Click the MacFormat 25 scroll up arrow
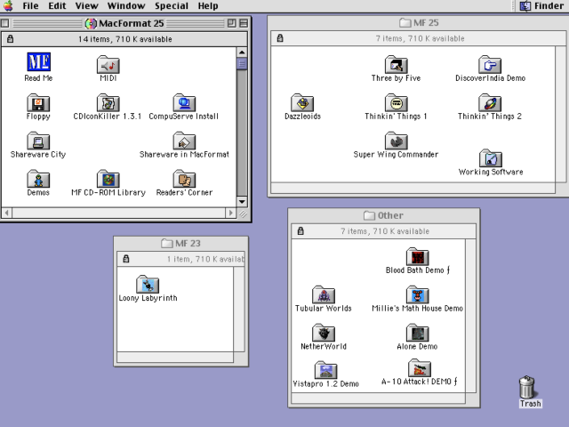Image resolution: width=569 pixels, height=427 pixels. (242, 52)
